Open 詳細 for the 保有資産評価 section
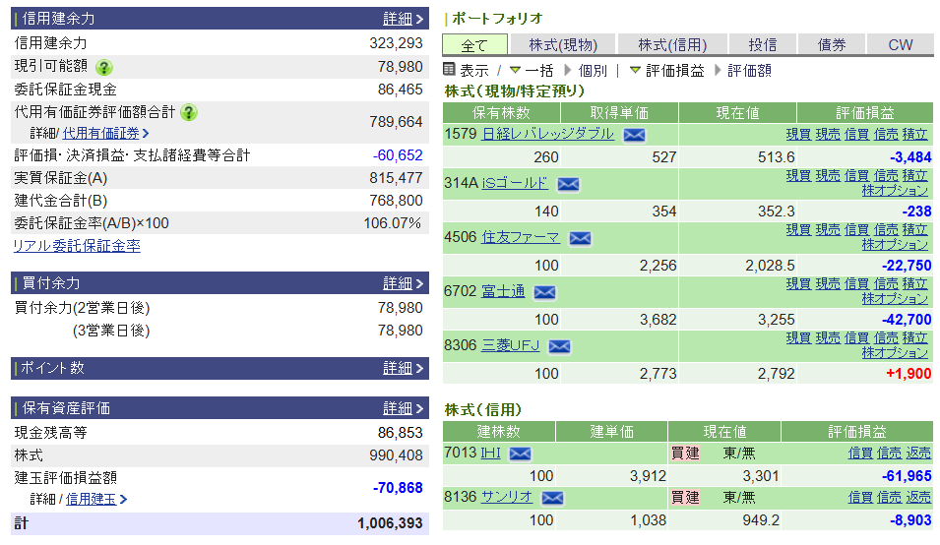This screenshot has height=545, width=940. coord(404,408)
